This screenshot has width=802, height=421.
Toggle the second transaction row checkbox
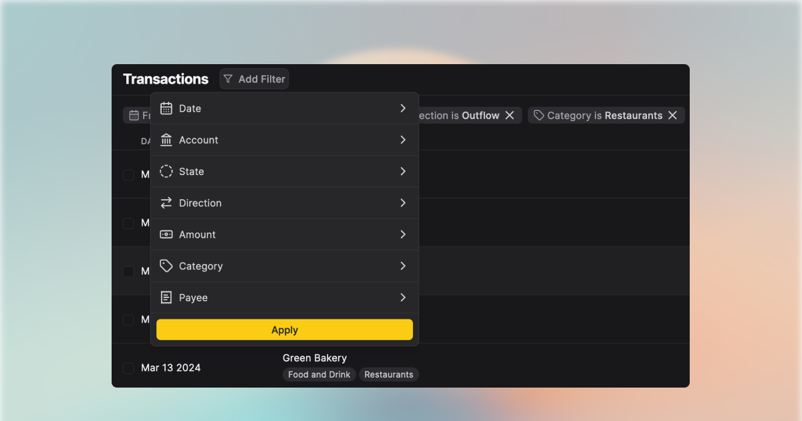coord(128,223)
